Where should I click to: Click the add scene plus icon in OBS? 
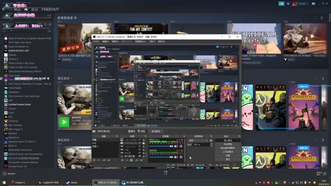pyautogui.click(x=94, y=160)
